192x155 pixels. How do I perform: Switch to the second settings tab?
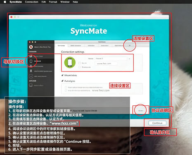click(76, 46)
